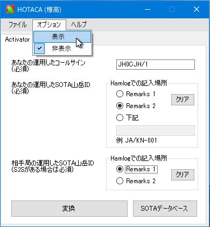Select Remarks 1 for your SOTA ID
This screenshot has width=210, height=227.
click(x=136, y=94)
